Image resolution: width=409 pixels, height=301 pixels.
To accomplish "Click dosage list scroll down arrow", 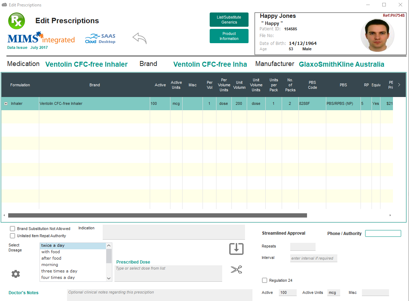I will point(109,278).
